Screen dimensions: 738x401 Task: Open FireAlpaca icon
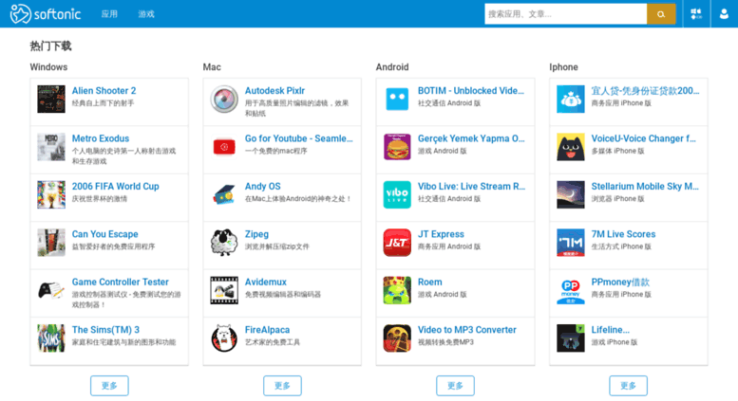[224, 338]
